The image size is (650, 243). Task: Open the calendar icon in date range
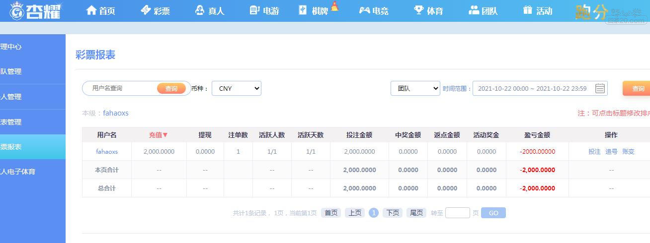(600, 88)
